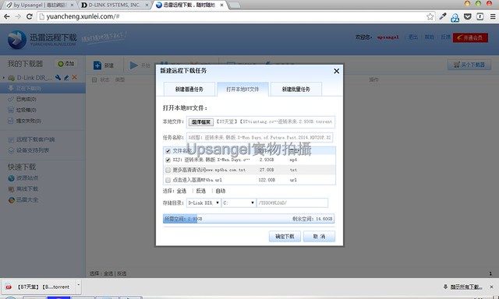Reload the page with the refresh icon
Viewport: 499px width, 299px height.
click(x=30, y=16)
